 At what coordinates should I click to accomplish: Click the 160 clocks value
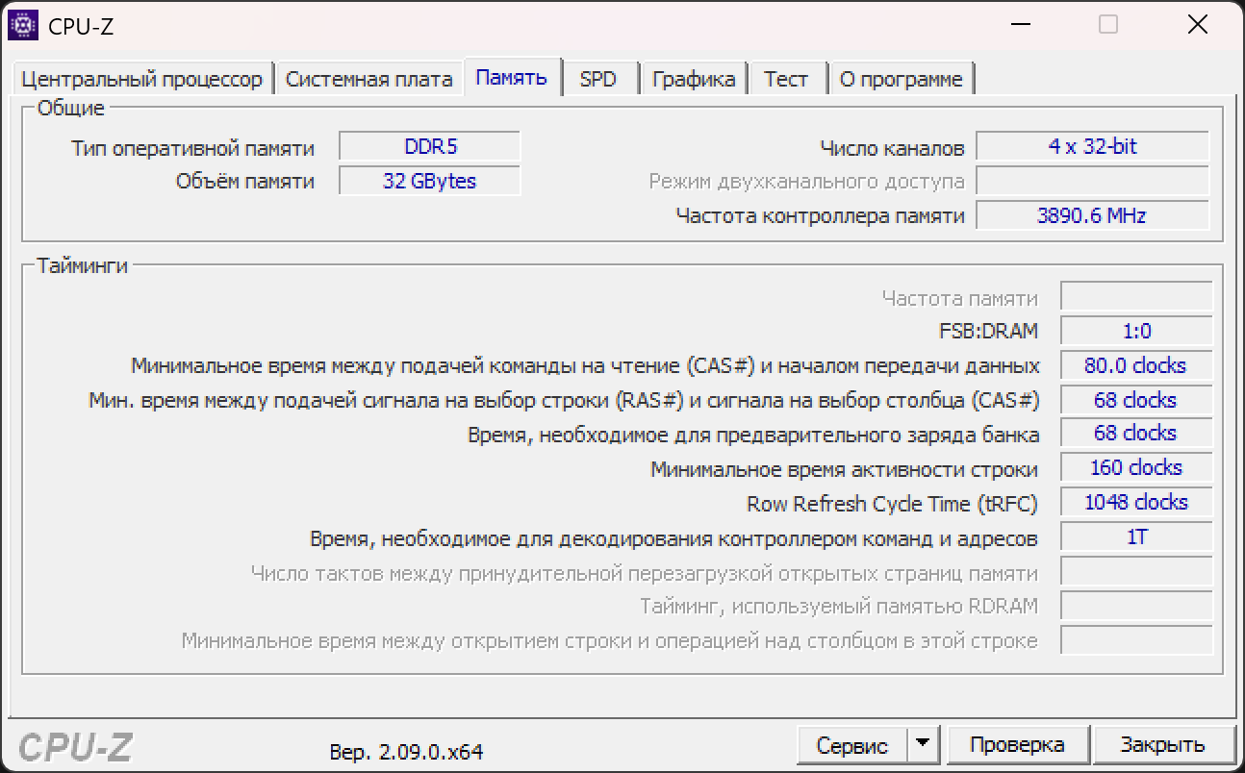[1136, 467]
